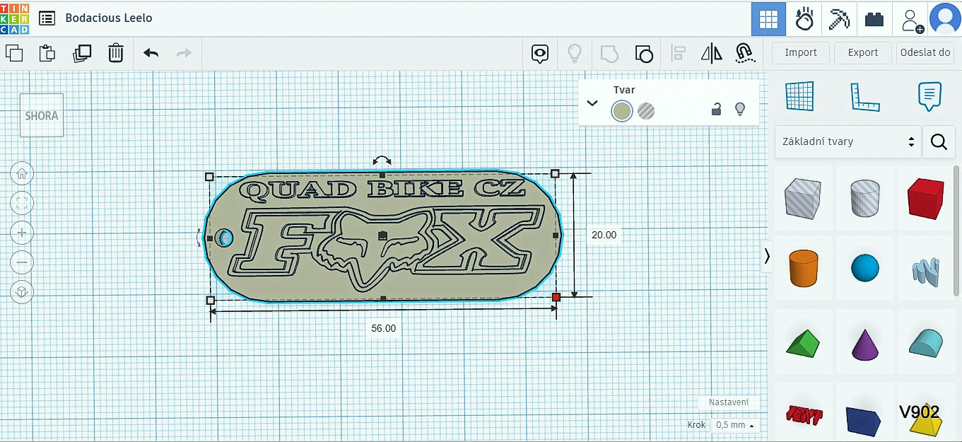Pick the red Box shape

tap(925, 199)
